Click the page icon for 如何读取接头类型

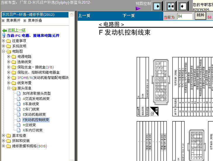[x=19, y=93]
